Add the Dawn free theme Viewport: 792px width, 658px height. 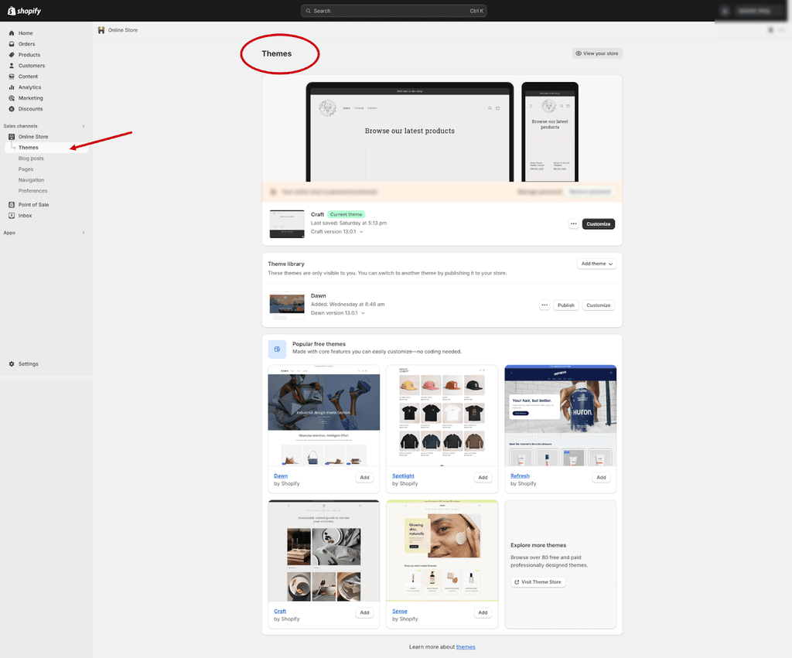coord(365,478)
